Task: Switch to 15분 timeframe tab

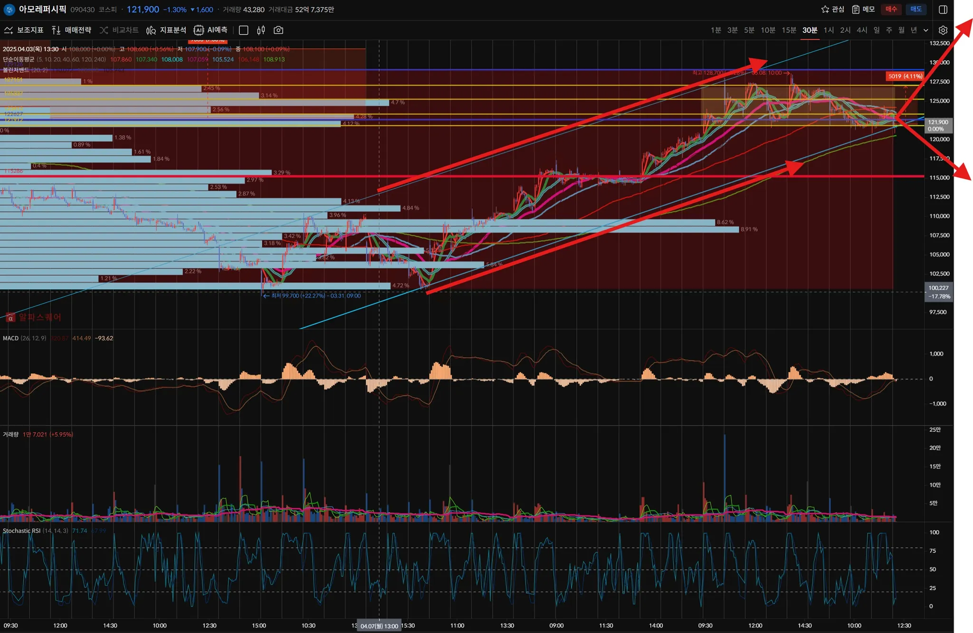Action: [x=789, y=30]
